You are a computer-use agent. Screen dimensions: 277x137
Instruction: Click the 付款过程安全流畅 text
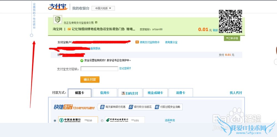[x=170, y=107]
